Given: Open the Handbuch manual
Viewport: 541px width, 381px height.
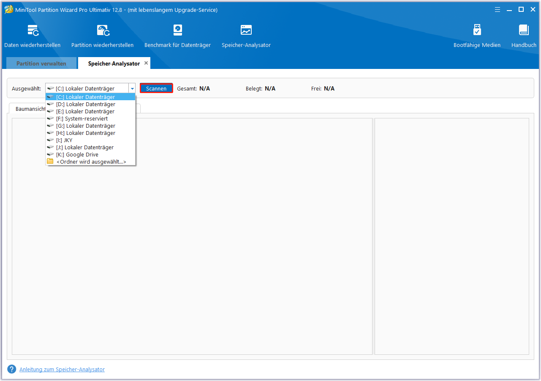Looking at the screenshot, I should [x=524, y=36].
